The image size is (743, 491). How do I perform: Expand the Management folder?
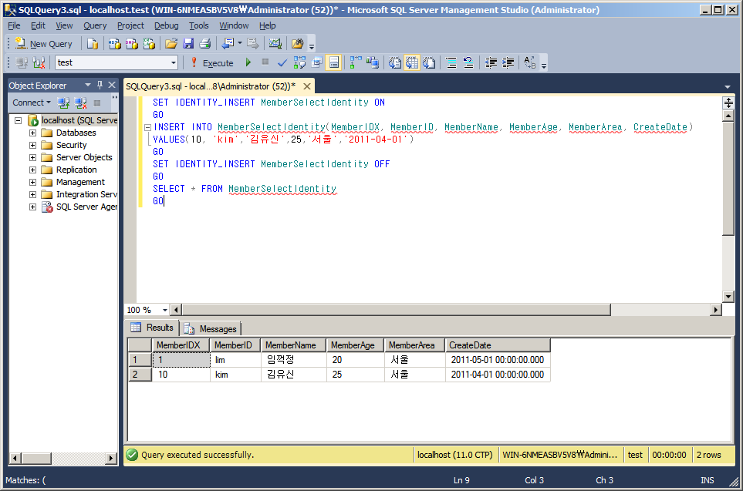32,182
